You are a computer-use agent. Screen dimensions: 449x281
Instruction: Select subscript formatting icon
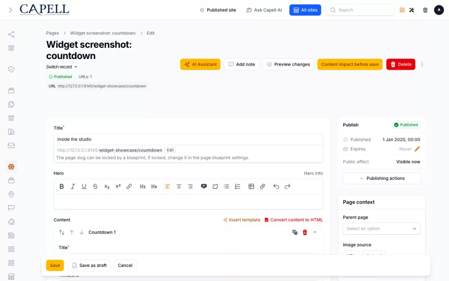[107, 186]
